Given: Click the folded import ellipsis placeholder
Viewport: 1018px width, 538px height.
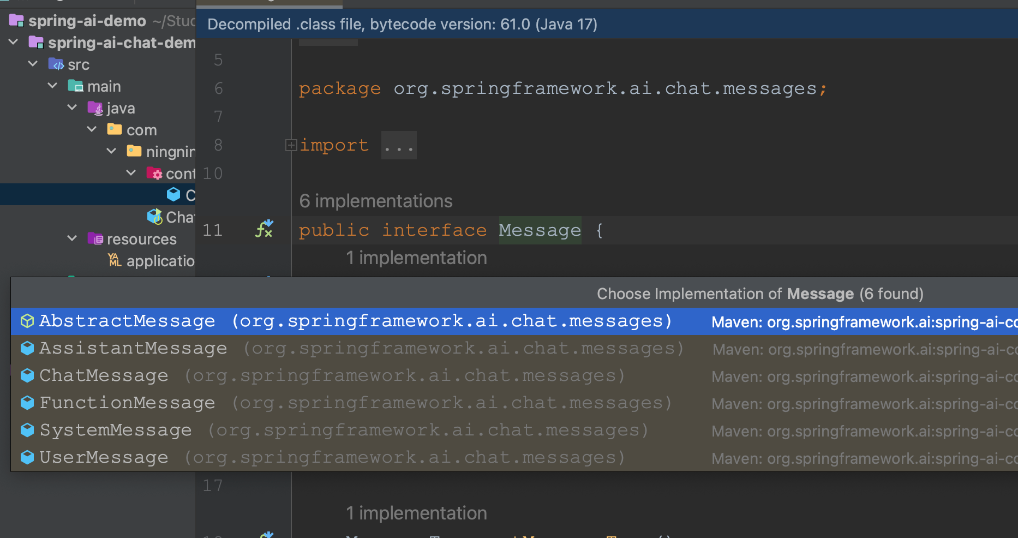Looking at the screenshot, I should pos(399,145).
